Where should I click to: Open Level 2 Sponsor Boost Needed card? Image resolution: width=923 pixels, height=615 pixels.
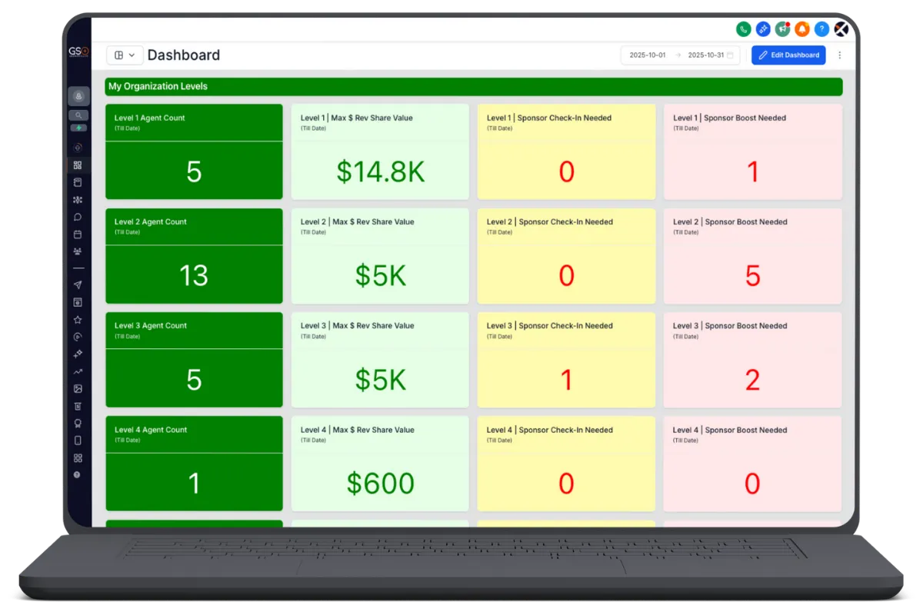752,256
